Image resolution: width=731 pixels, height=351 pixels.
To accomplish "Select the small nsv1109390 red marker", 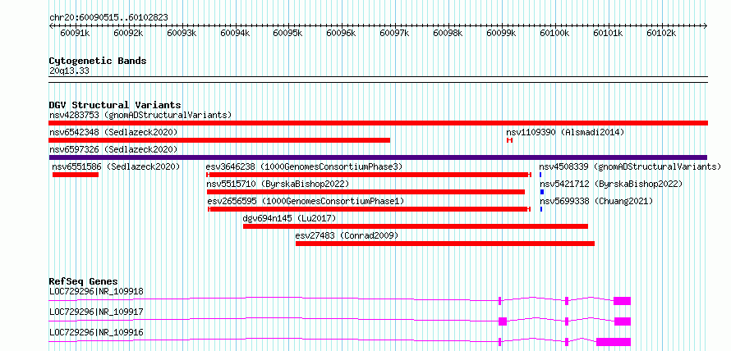I will click(x=509, y=140).
